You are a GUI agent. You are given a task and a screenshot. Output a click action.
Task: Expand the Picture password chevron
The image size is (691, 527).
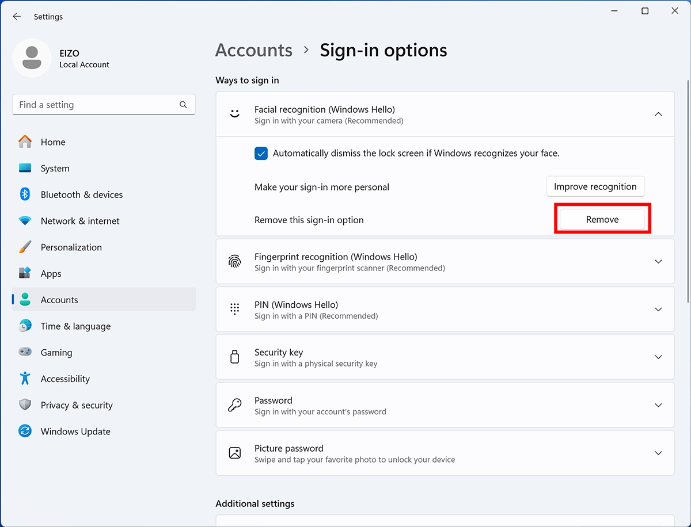[x=658, y=453]
